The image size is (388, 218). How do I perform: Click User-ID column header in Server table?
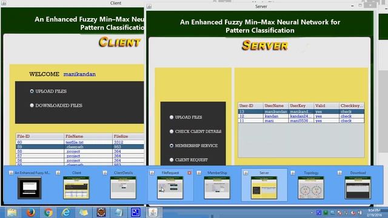250,106
